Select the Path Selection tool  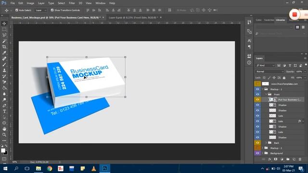click(4, 117)
